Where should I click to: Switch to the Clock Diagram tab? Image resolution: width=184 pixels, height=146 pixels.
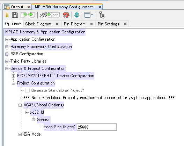click(x=38, y=24)
